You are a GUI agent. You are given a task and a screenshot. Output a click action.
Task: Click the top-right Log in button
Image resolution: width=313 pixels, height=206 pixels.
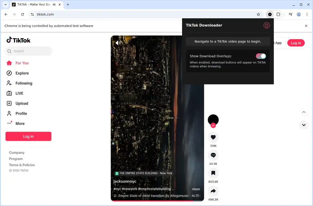(x=296, y=43)
